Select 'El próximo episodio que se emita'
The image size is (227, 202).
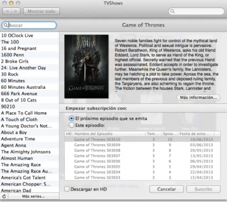pyautogui.click(x=72, y=119)
